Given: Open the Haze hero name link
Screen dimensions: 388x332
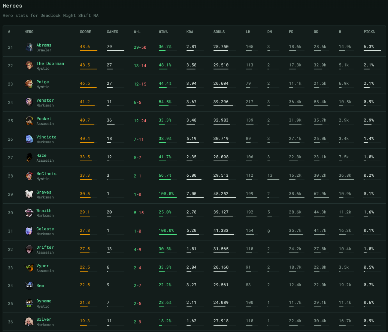Looking at the screenshot, I should click(x=41, y=155).
